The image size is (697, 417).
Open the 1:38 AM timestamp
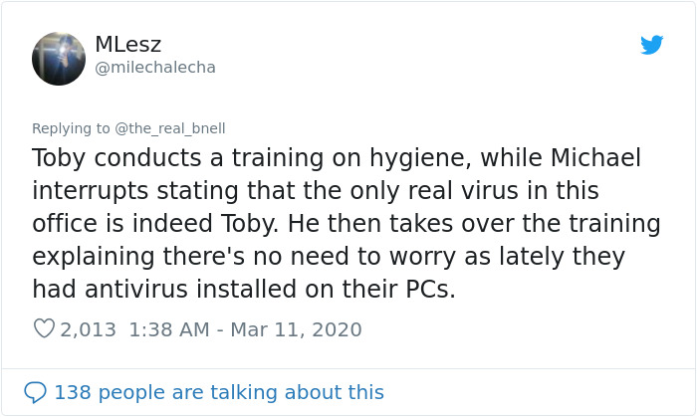169,329
